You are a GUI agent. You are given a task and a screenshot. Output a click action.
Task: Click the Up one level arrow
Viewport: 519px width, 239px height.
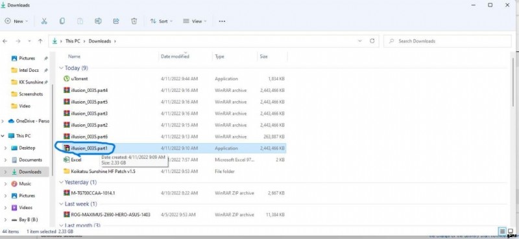pos(40,41)
